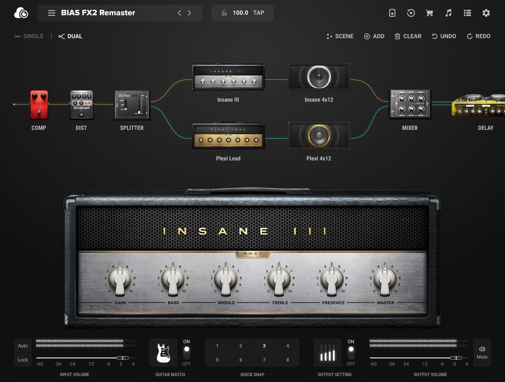Tap tempo with the TAP button
Screen dimensions: 505x382
[x=258, y=13]
